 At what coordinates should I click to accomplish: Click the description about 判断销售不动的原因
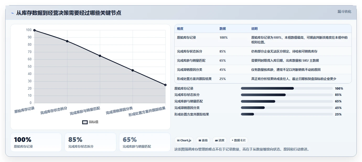[286, 70]
